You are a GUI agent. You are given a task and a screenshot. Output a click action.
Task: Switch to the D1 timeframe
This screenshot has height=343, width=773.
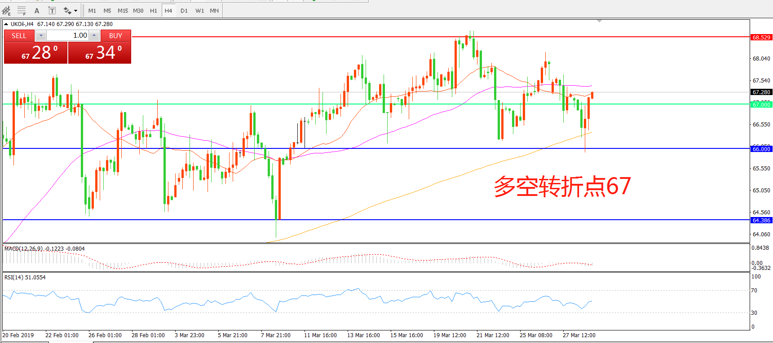pyautogui.click(x=184, y=10)
